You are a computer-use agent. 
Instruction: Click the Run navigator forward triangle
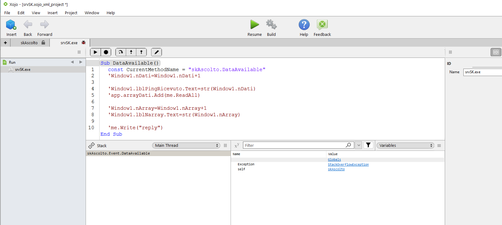[81, 62]
